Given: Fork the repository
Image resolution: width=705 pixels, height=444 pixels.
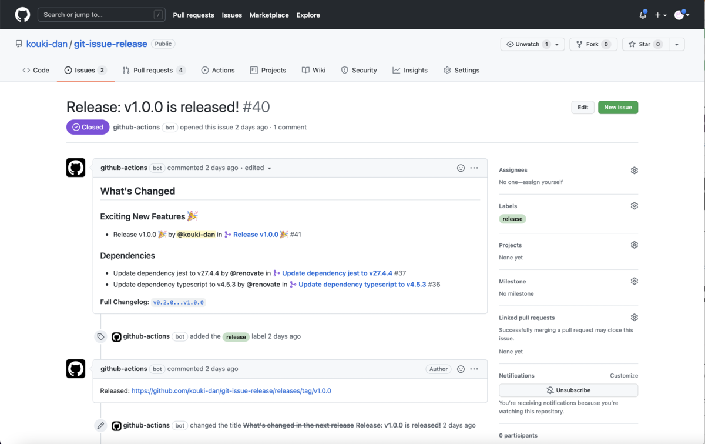Looking at the screenshot, I should pyautogui.click(x=593, y=44).
